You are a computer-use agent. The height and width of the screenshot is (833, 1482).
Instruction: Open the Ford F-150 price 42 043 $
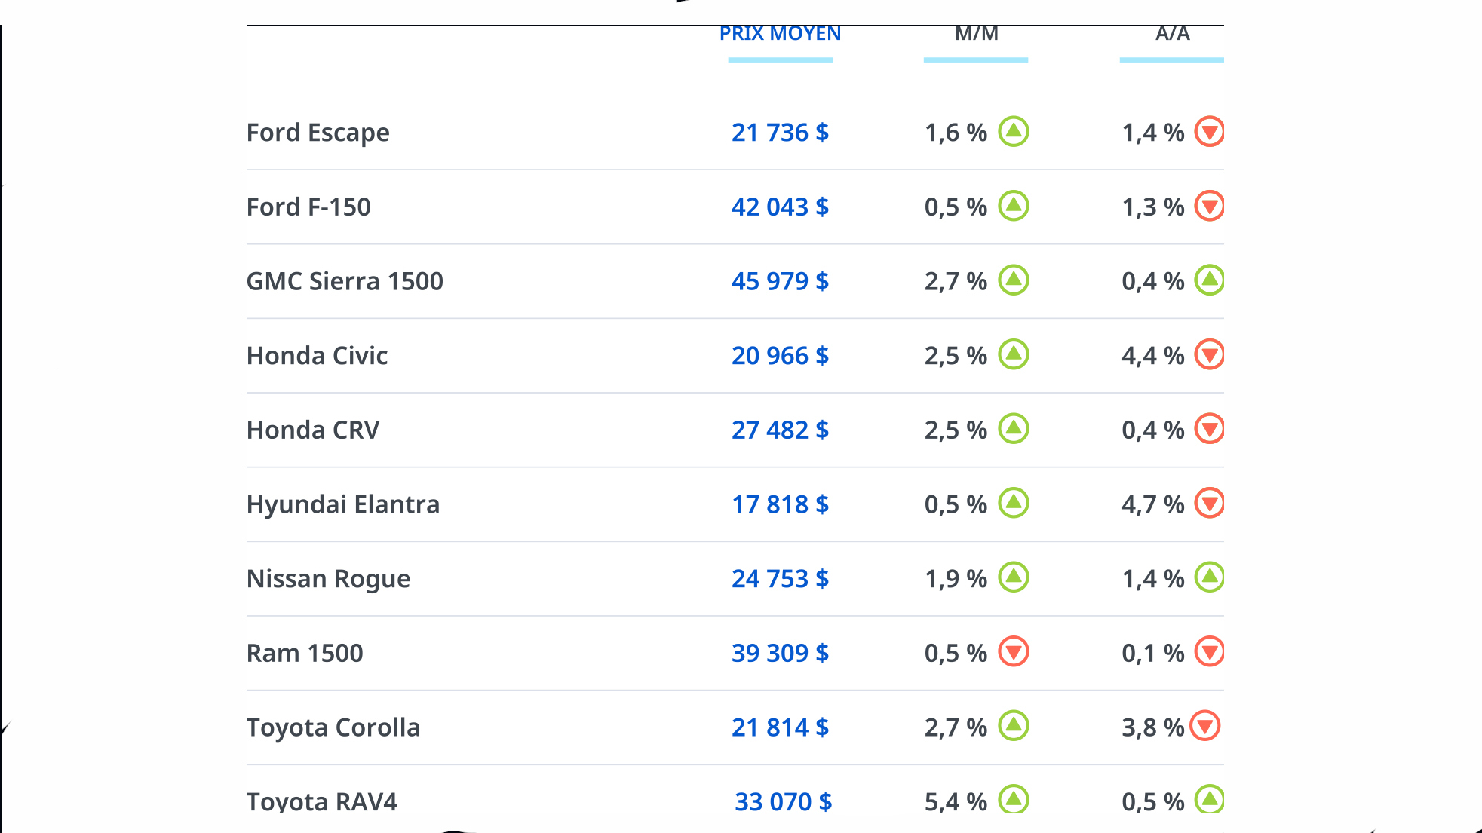pyautogui.click(x=780, y=207)
